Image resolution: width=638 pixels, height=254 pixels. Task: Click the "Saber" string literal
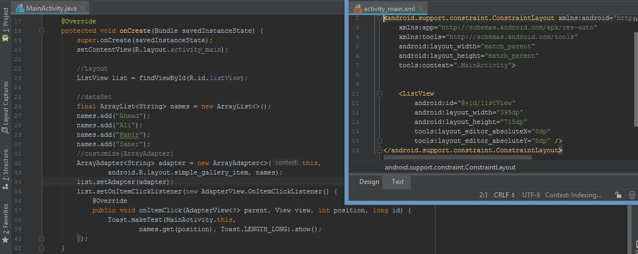[x=130, y=145]
